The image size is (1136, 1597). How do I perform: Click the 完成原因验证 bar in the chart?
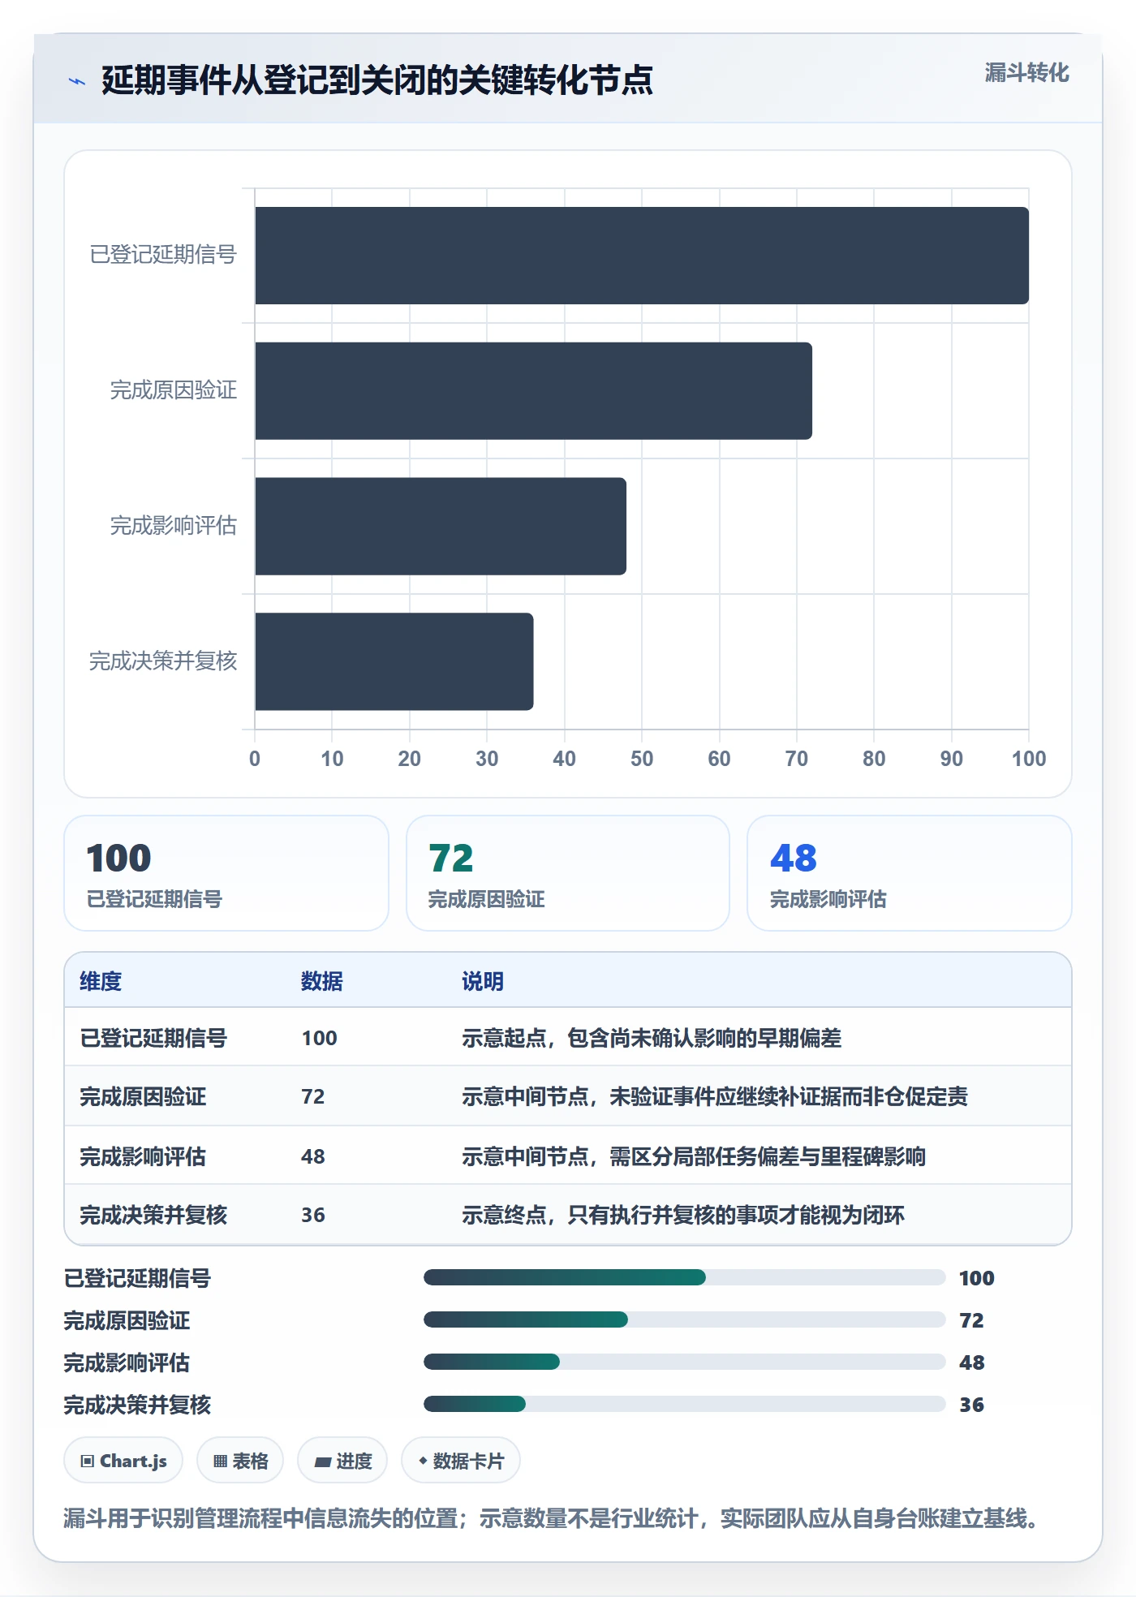pos(533,391)
